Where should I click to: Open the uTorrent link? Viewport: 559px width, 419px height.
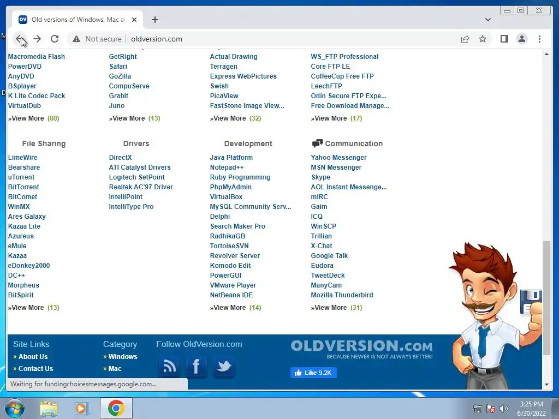[x=21, y=177]
